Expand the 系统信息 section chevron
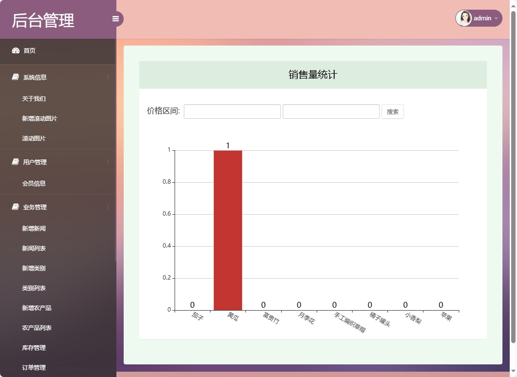This screenshot has width=517, height=377. point(108,77)
